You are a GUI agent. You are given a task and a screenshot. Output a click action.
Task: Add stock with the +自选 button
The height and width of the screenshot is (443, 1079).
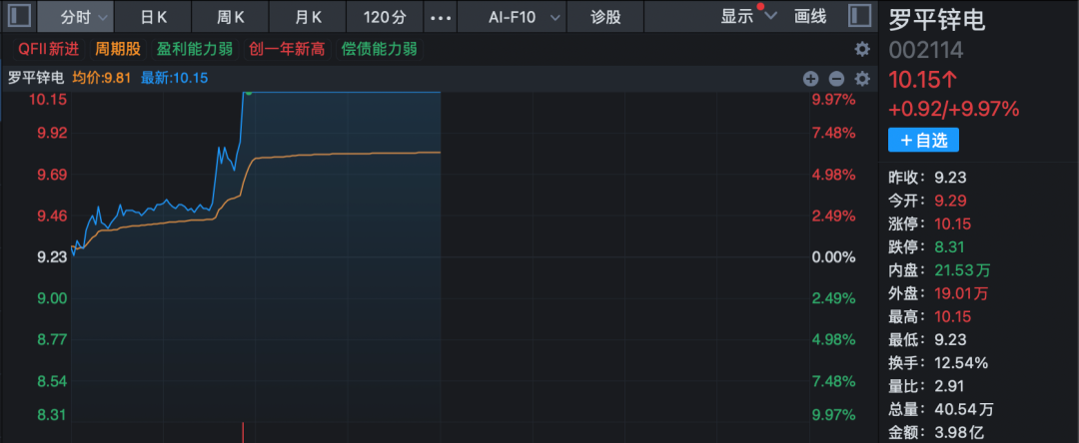coord(922,141)
